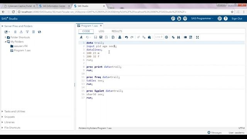247x139 pixels.
Task: Click the Delete trash icon in file panel
Action: (15, 32)
